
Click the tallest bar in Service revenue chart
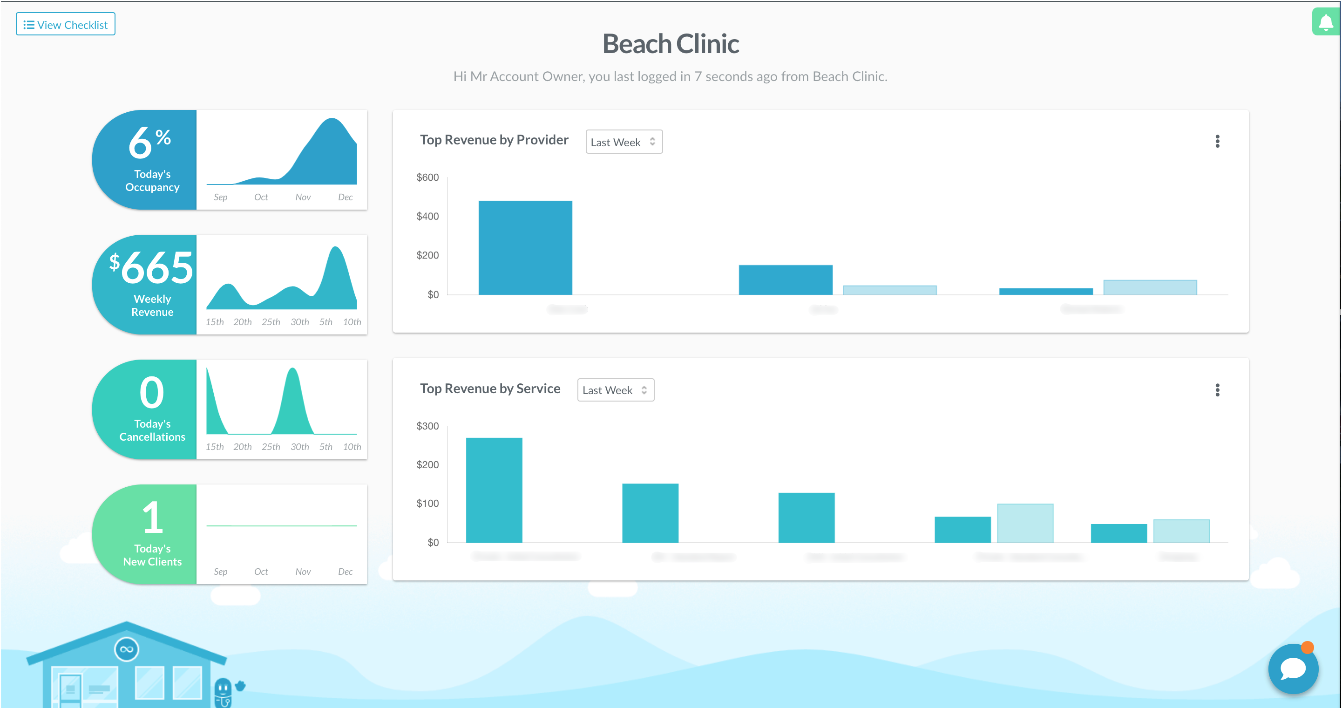(494, 490)
